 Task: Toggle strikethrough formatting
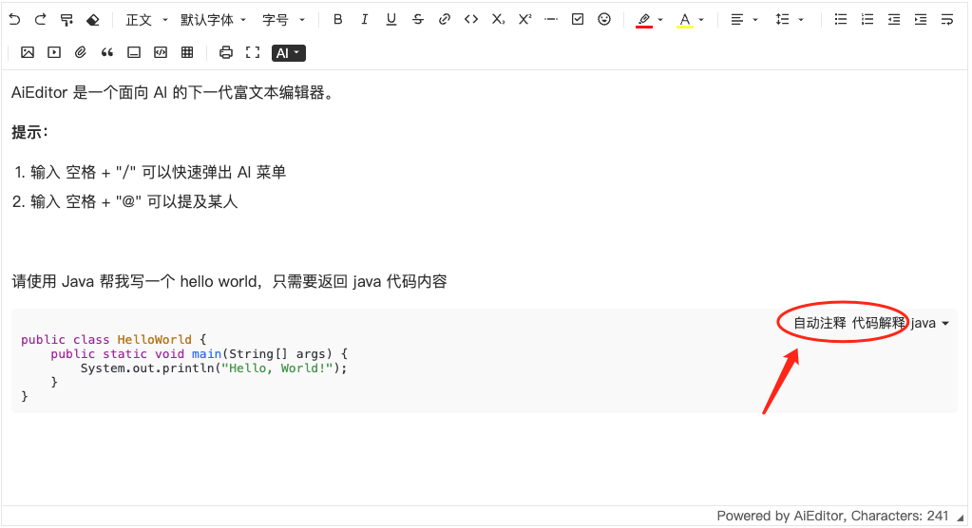pos(418,20)
